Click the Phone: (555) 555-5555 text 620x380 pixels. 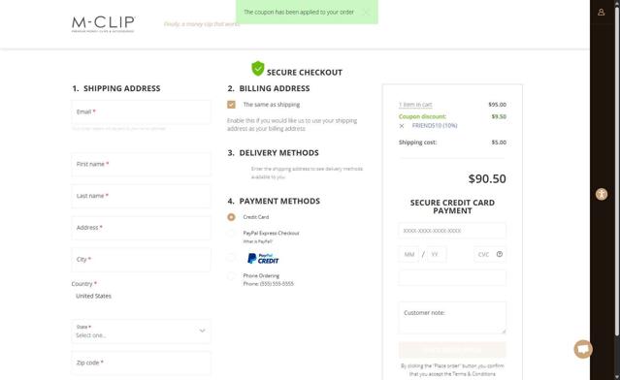tap(269, 284)
